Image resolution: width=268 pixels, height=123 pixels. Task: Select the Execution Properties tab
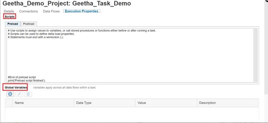coord(81,11)
